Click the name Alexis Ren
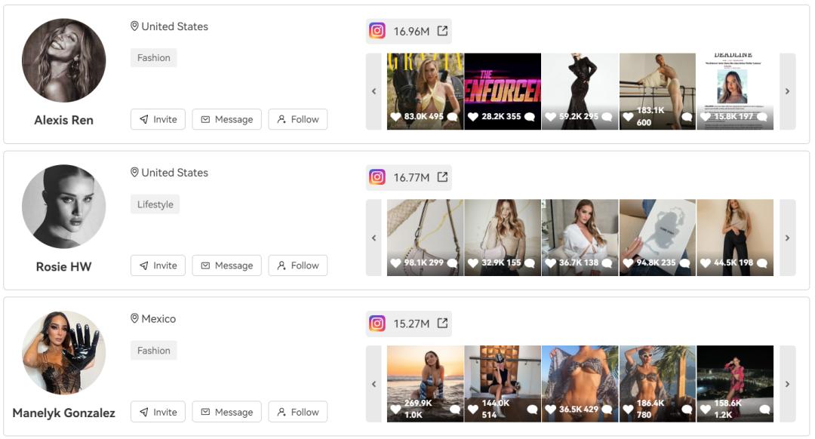The width and height of the screenshot is (815, 439). 64,120
